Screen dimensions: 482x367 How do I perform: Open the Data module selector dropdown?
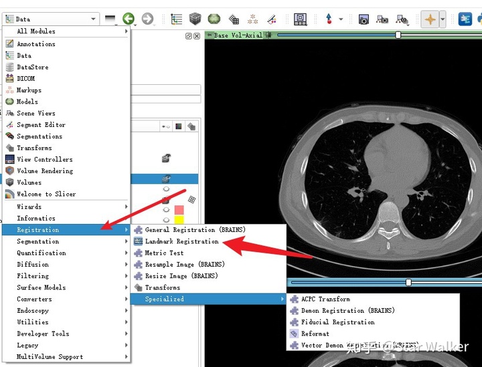pos(51,19)
